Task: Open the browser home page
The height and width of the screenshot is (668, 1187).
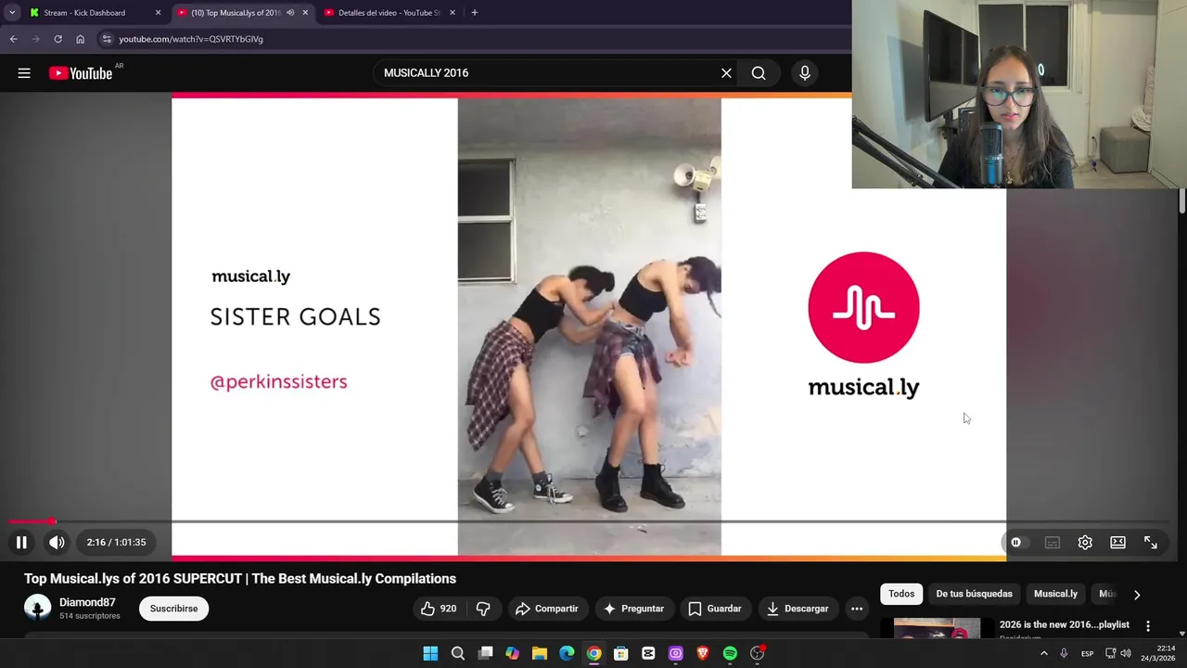Action: coord(80,39)
